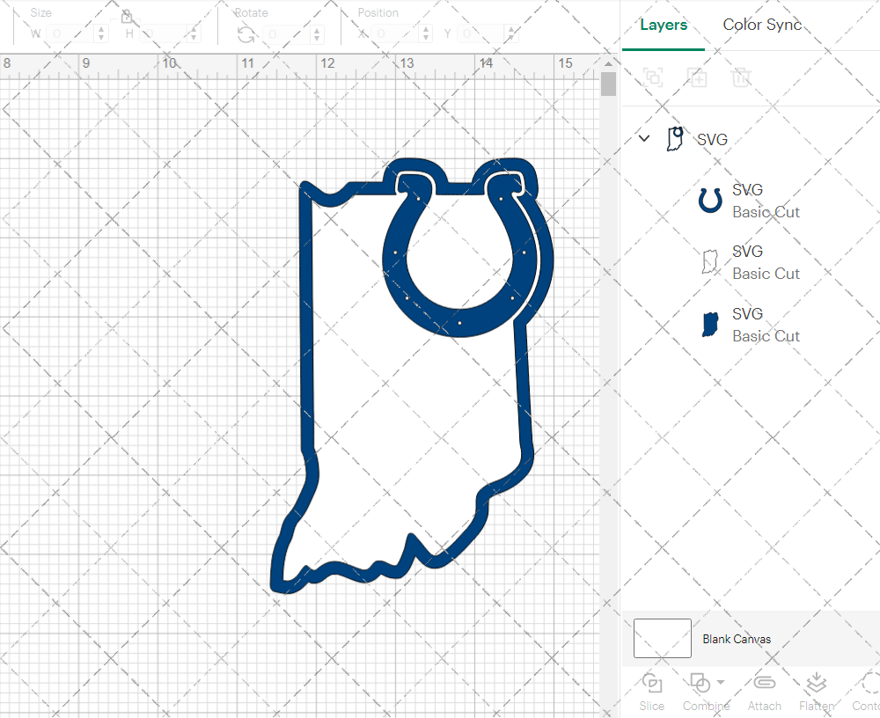Click the vertical canvas scrollbar thumb
880x718 pixels.
coord(608,84)
